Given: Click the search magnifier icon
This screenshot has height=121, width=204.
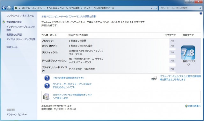Looking at the screenshot, I should click(200, 8).
